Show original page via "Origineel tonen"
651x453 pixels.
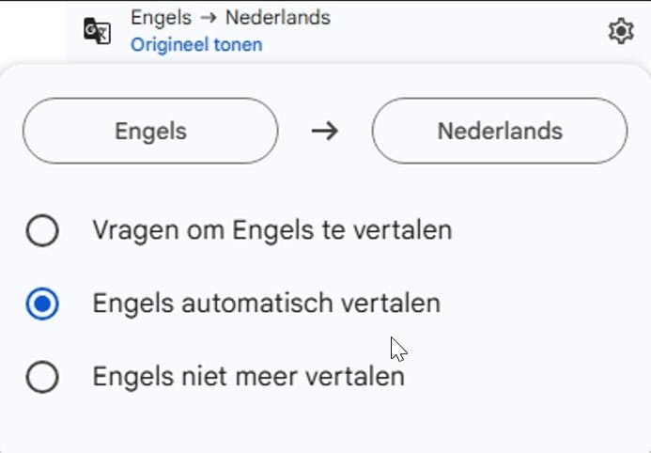point(196,44)
